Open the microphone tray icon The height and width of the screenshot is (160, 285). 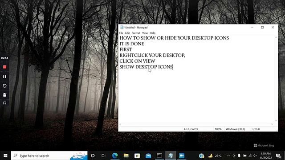pos(239,156)
